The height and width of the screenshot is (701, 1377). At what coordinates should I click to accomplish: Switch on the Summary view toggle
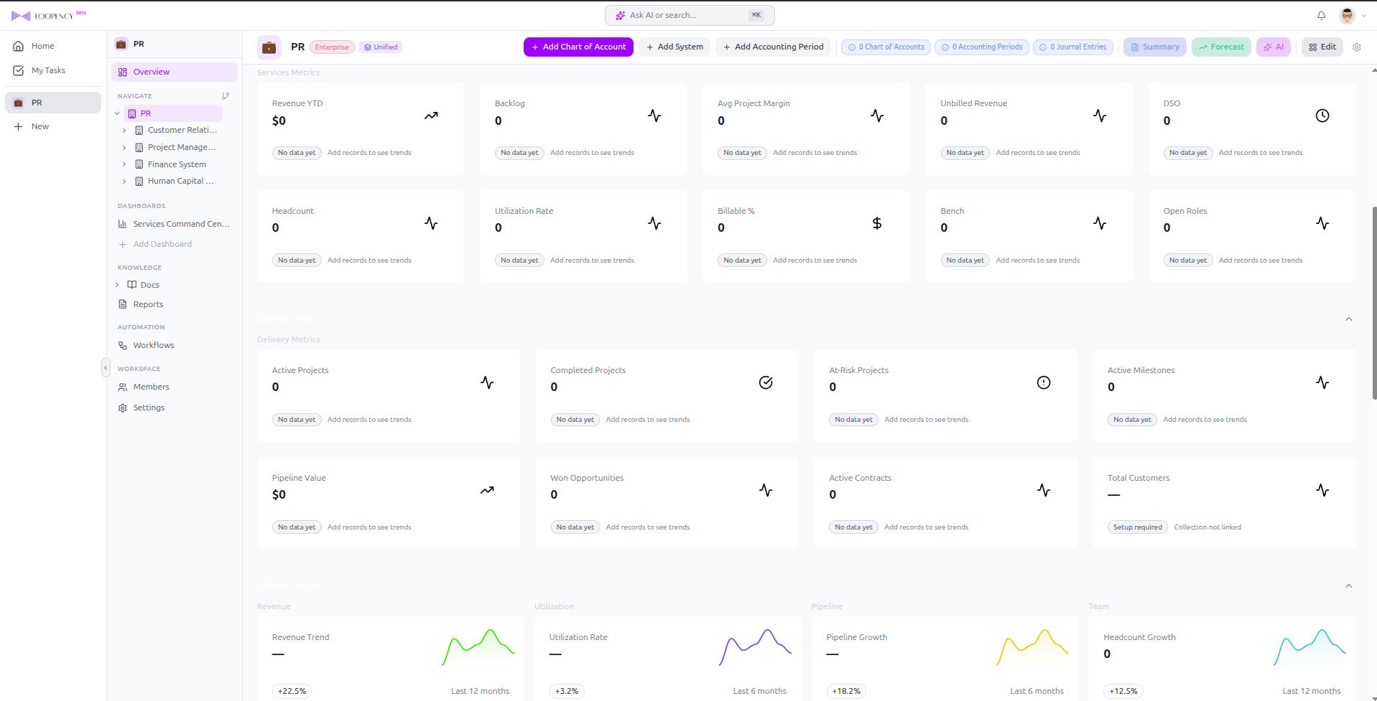[1154, 47]
